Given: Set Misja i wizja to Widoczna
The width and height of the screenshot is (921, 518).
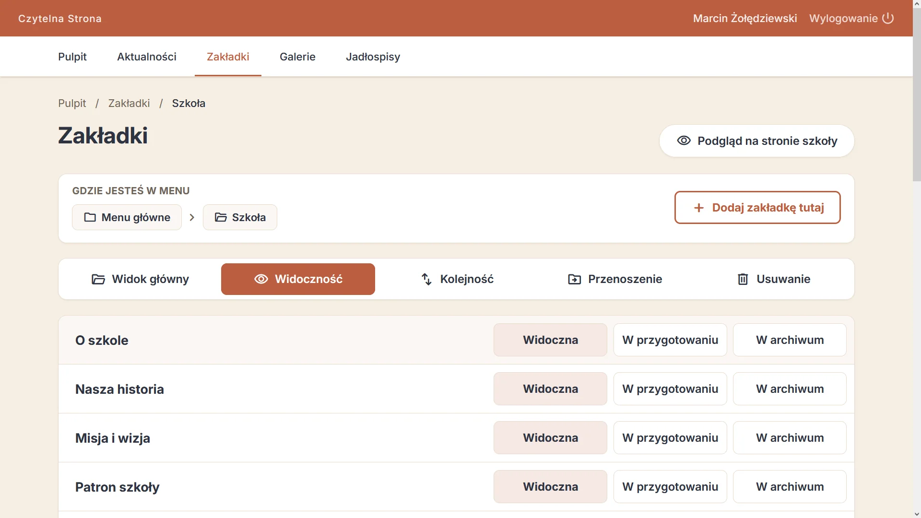Looking at the screenshot, I should (550, 438).
